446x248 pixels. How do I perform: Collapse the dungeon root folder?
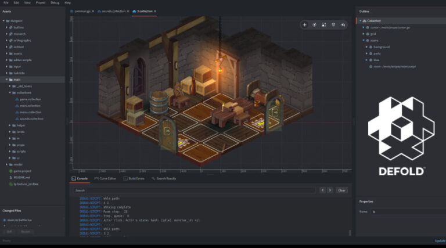click(x=3, y=21)
